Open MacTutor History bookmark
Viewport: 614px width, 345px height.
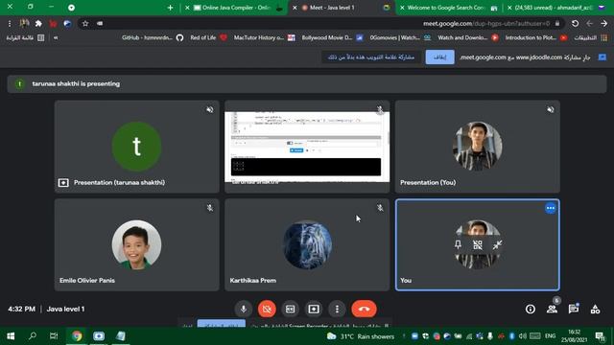(265, 37)
